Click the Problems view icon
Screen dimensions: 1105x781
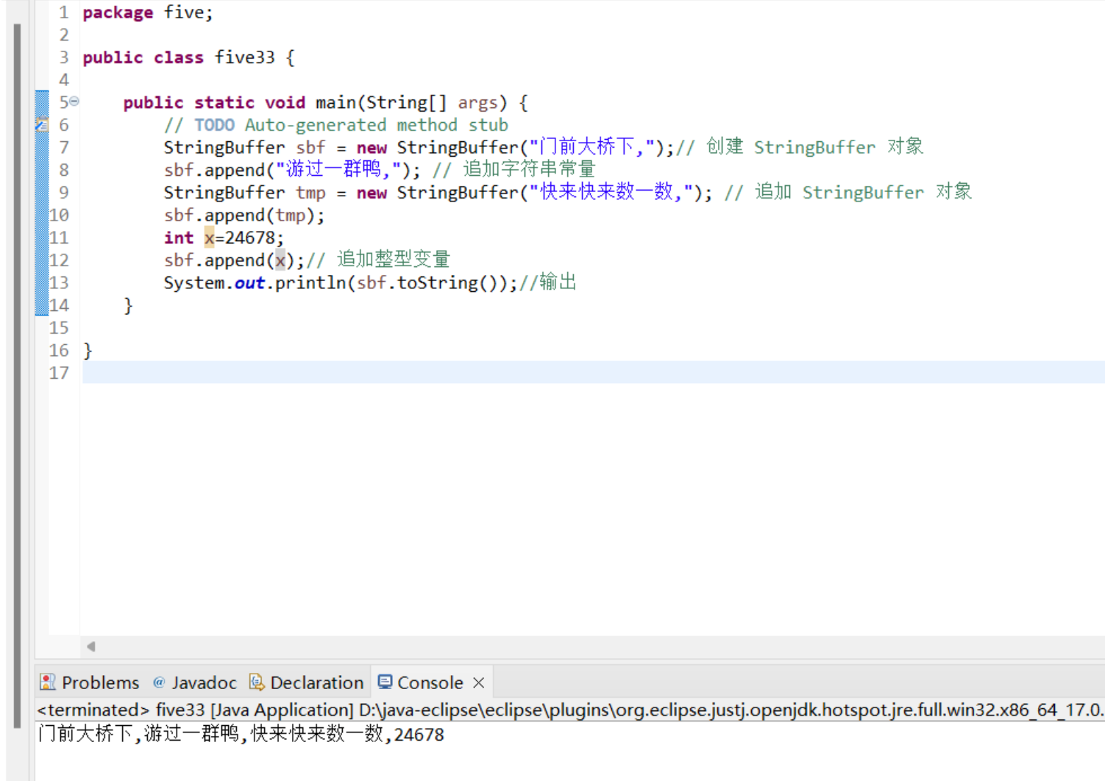(47, 682)
